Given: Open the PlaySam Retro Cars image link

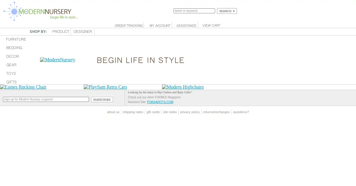Looking at the screenshot, I should coord(105,87).
